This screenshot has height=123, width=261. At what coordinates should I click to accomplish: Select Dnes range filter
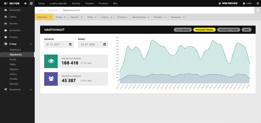pos(246,30)
